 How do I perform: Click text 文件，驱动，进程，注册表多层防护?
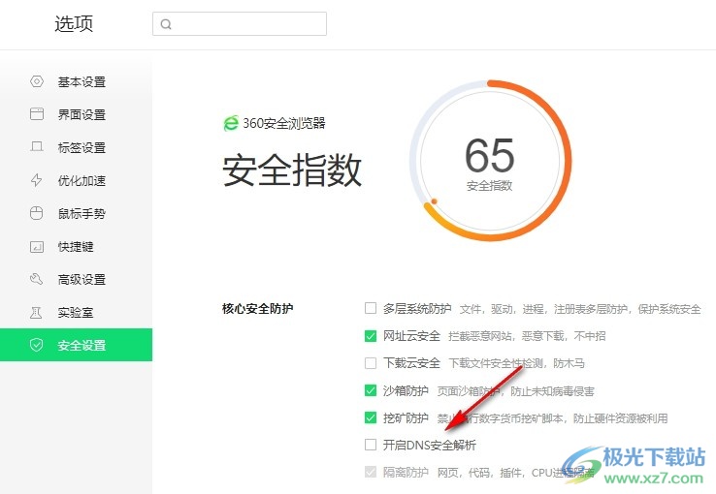543,309
